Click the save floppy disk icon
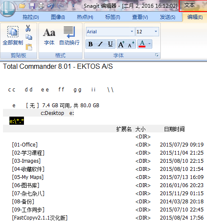 coord(32,6)
